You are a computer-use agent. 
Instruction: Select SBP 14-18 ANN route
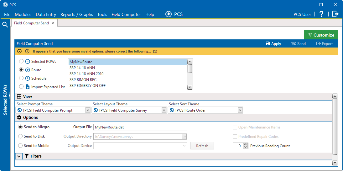128,68
